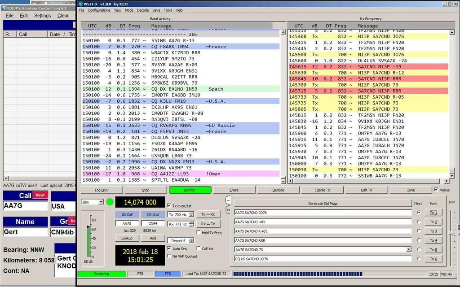Open the Edit menu in N3FJP's log window
The image size is (460, 287).
[23, 16]
